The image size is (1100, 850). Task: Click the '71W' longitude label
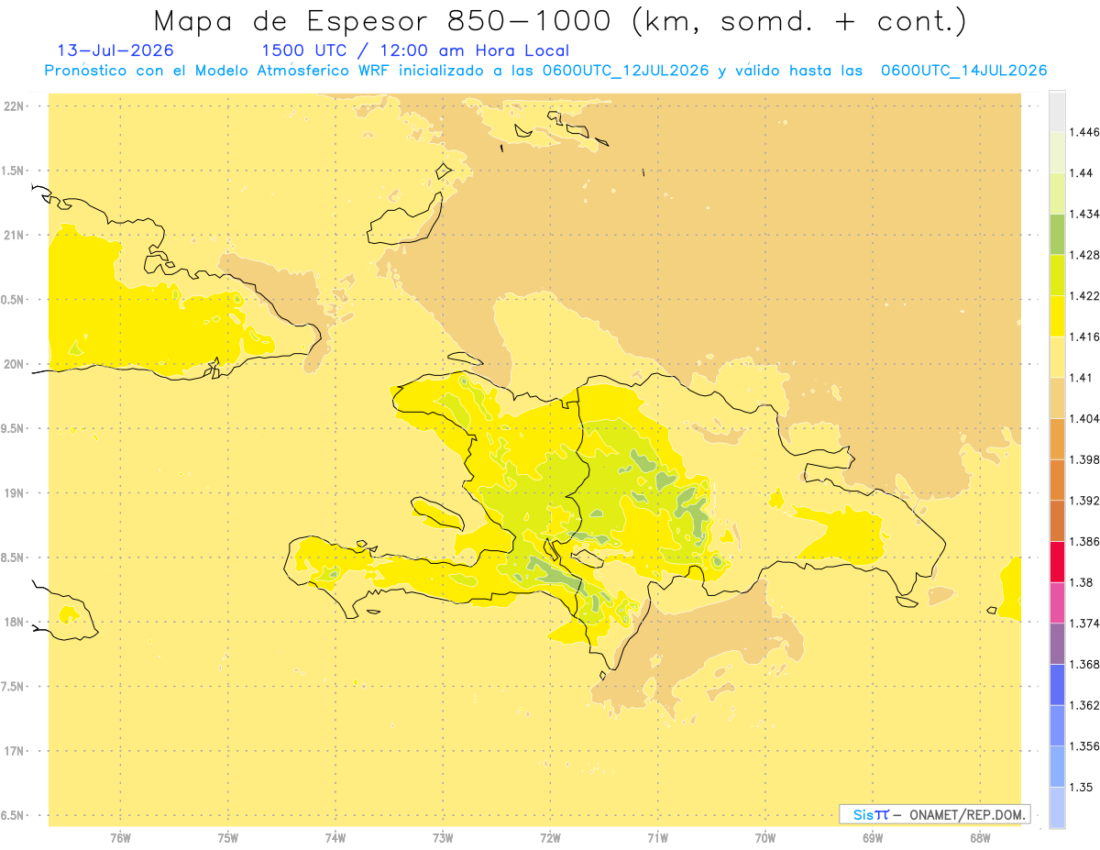(x=657, y=837)
